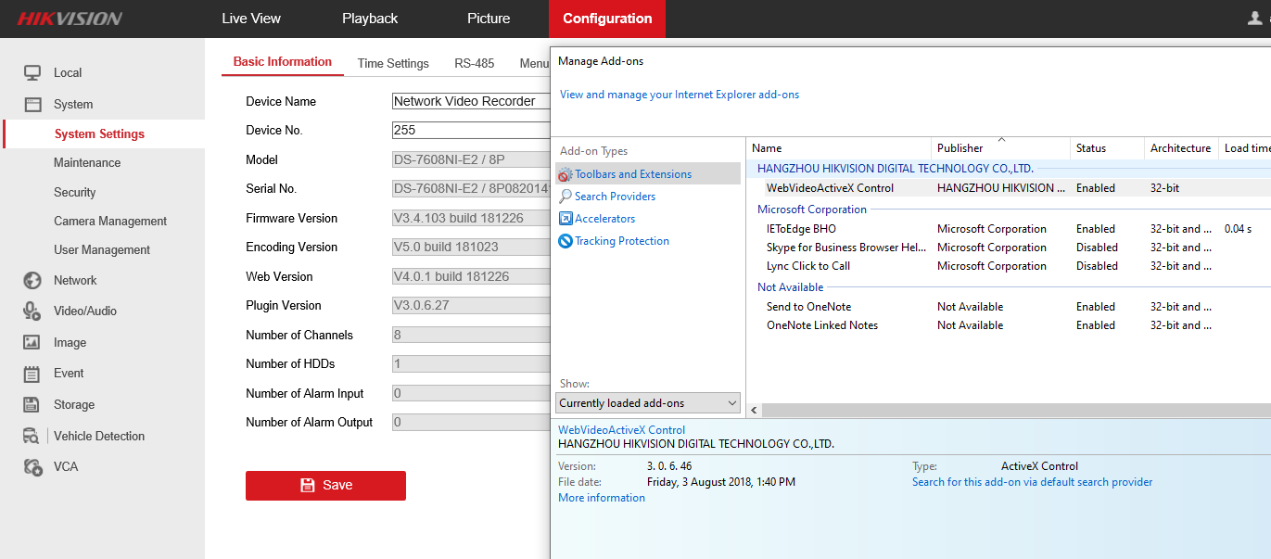
Task: Click the Network globe icon
Action: pos(32,280)
